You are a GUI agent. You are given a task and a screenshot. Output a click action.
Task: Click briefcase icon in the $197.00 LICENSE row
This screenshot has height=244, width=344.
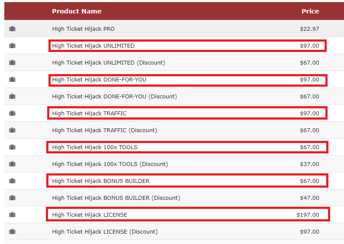point(12,215)
